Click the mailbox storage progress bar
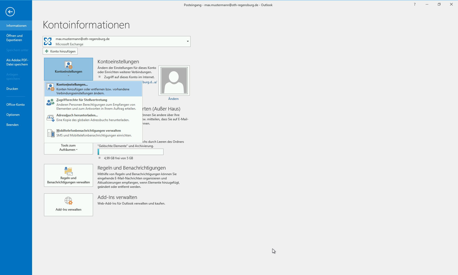 [130, 152]
